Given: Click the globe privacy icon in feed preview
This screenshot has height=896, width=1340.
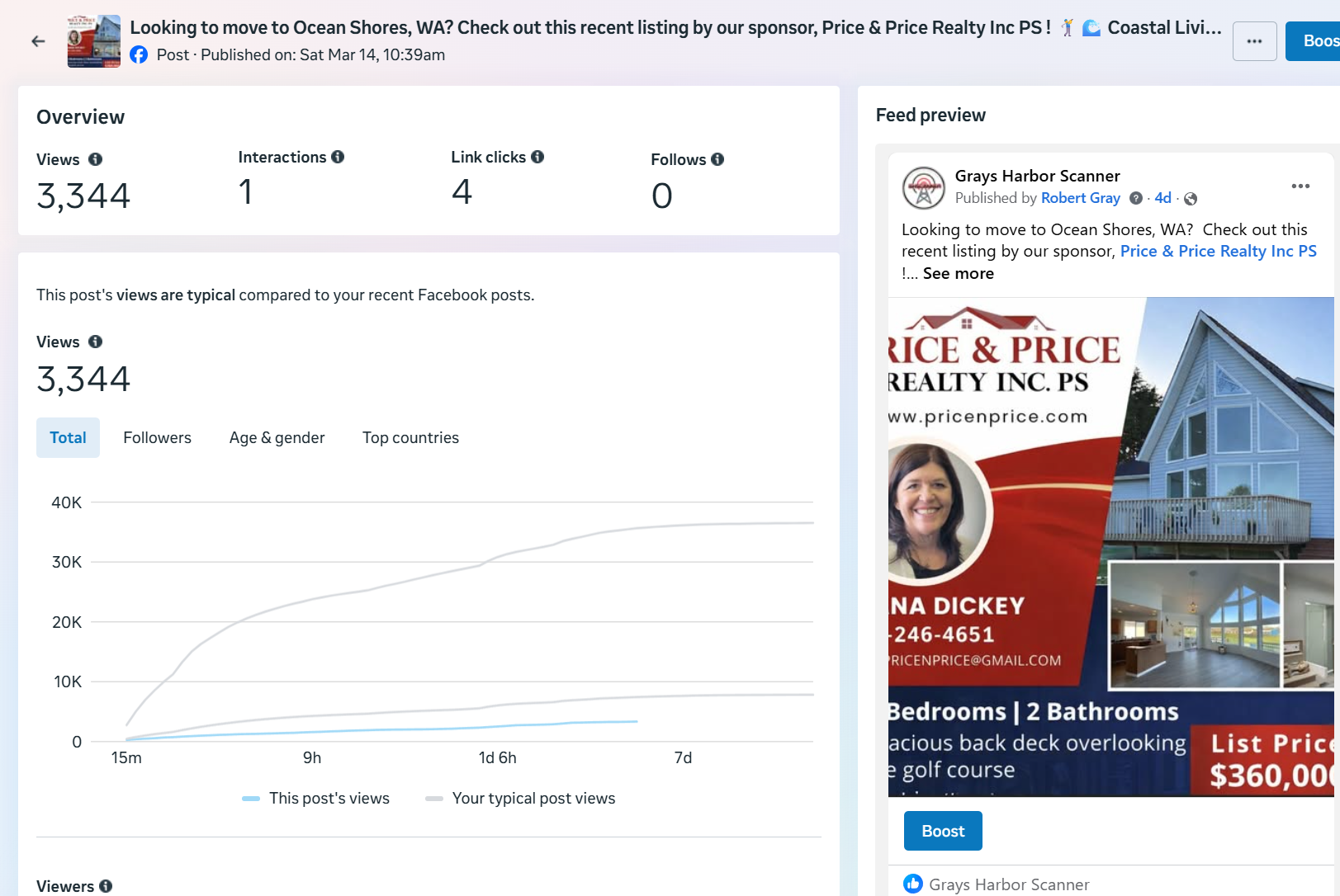Looking at the screenshot, I should click(x=1191, y=199).
